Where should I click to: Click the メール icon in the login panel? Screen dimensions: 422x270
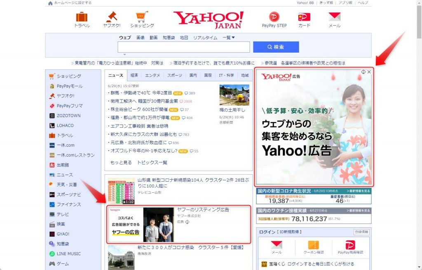coord(277,245)
